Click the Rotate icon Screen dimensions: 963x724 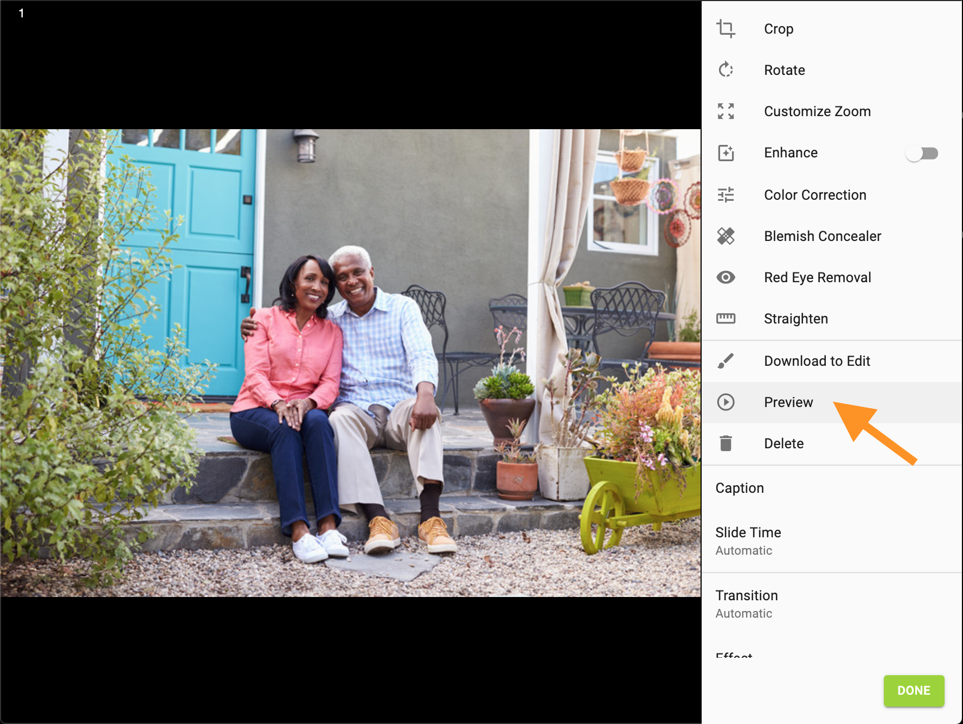tap(726, 69)
